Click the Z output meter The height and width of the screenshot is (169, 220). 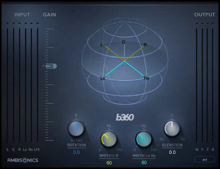point(207,85)
